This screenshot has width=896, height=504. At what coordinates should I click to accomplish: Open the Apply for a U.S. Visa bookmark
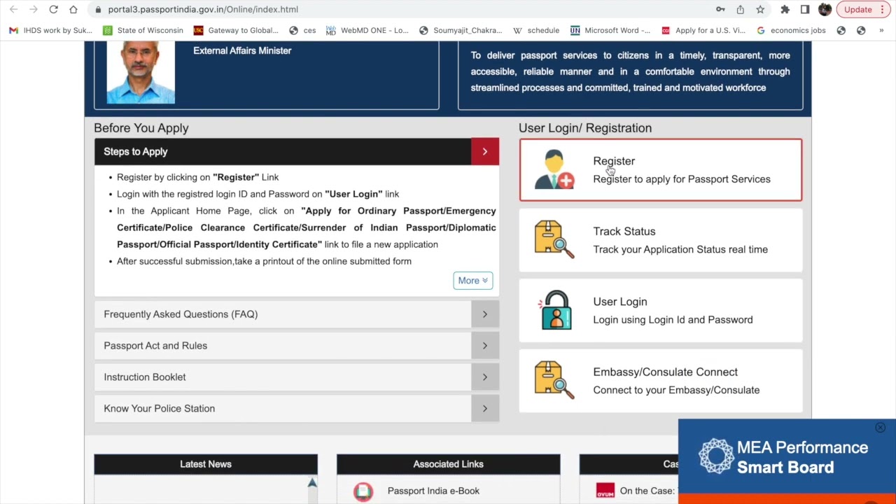coord(703,30)
